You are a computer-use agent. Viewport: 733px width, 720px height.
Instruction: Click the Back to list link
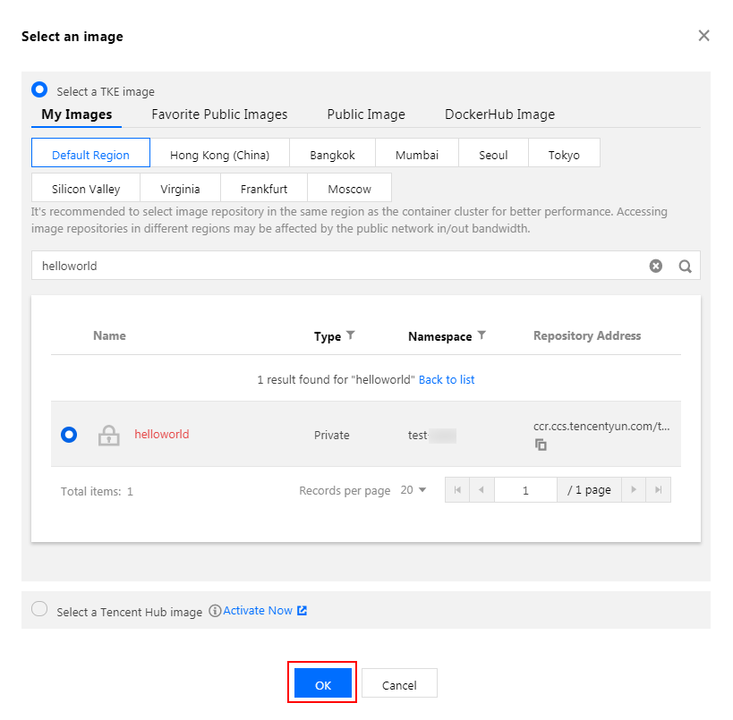(447, 379)
